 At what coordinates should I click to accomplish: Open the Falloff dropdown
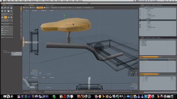pyautogui.click(x=72, y=8)
